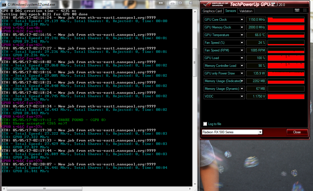Click the cmd vertical scrollbar thumb
The image size is (313, 191).
point(195,63)
